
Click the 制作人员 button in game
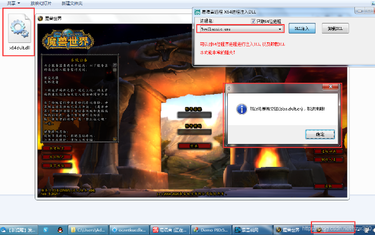pos(328,159)
